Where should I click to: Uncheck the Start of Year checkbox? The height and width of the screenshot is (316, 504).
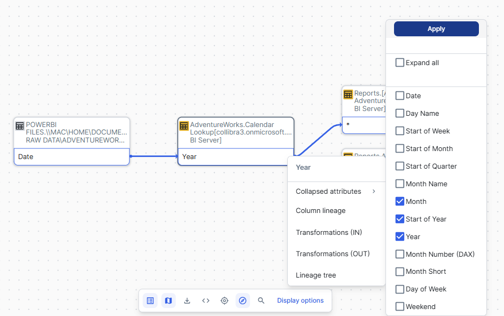pos(399,219)
